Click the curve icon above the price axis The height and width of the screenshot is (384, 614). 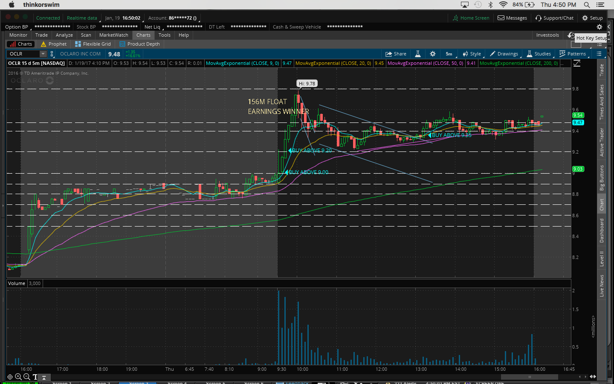(x=577, y=63)
